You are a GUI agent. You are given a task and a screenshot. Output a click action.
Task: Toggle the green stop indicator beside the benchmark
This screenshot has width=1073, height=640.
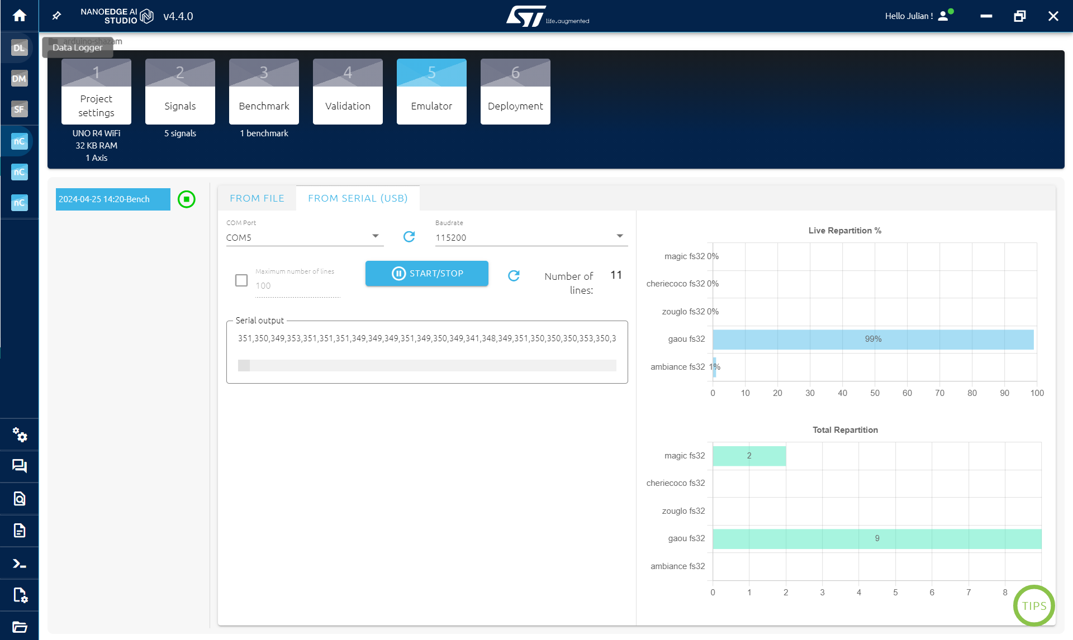coord(187,199)
